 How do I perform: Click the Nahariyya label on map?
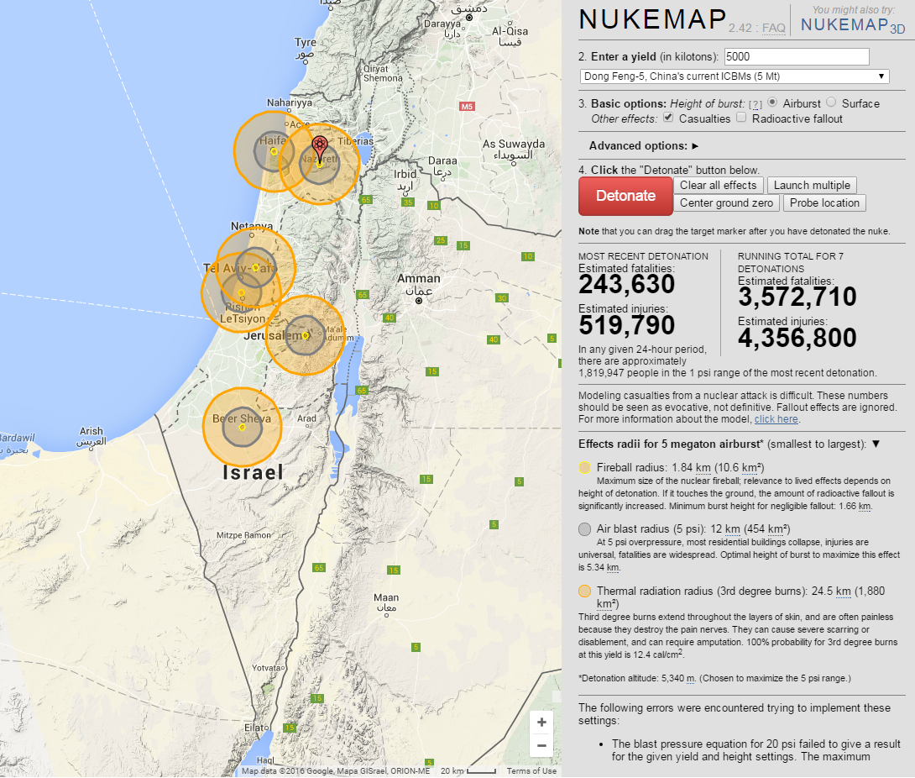coord(290,103)
